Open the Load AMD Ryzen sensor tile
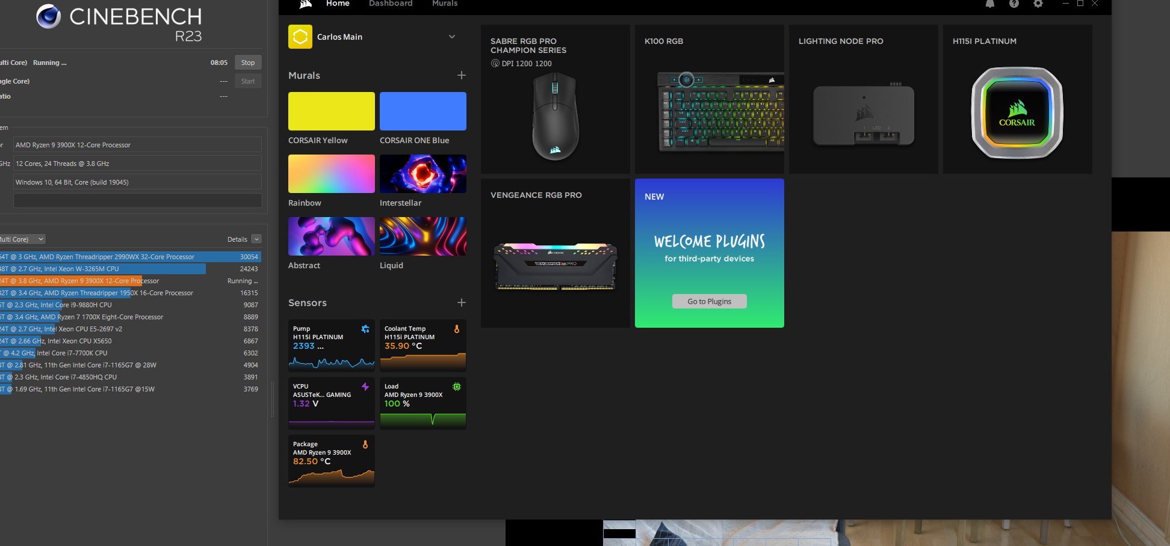 (x=423, y=403)
